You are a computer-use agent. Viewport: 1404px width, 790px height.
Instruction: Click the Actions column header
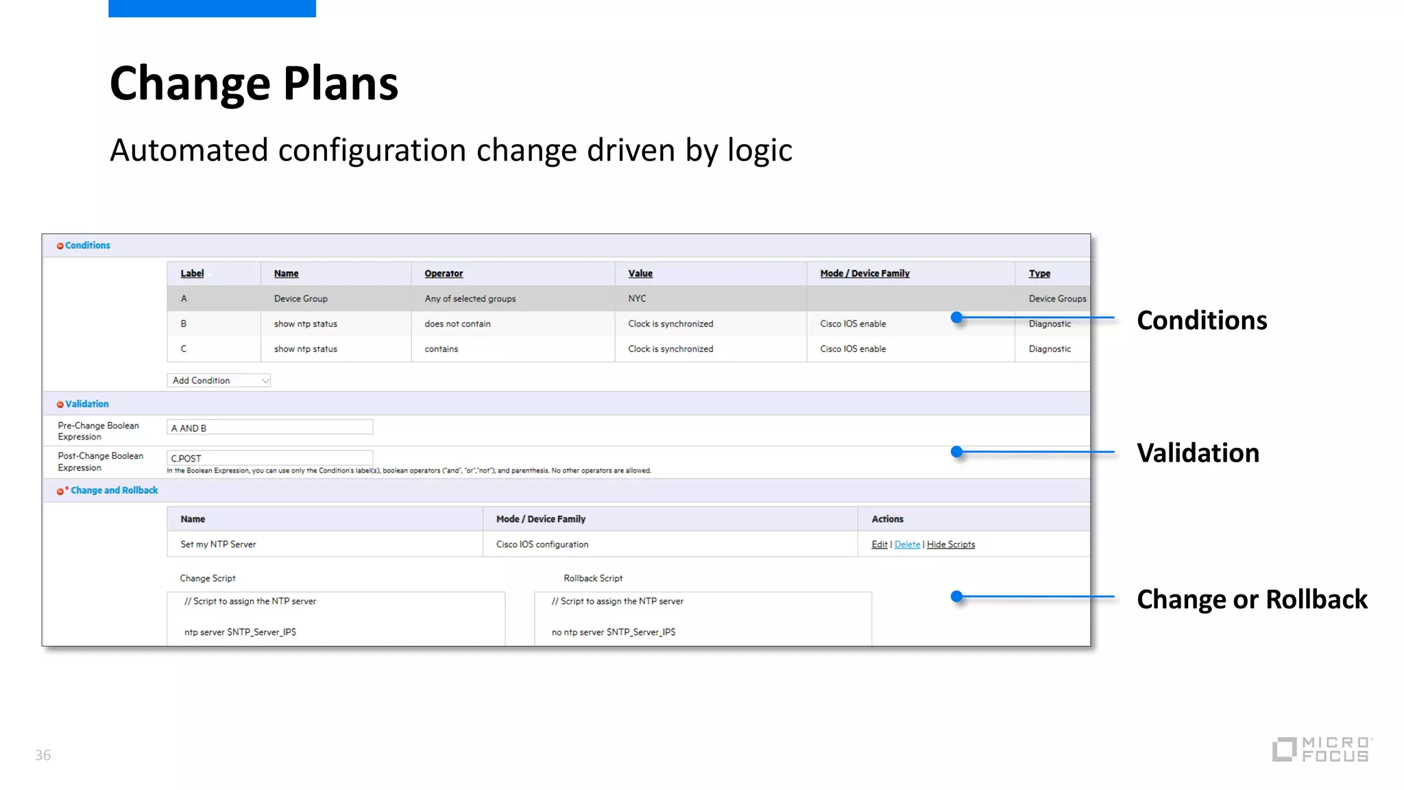pos(887,519)
